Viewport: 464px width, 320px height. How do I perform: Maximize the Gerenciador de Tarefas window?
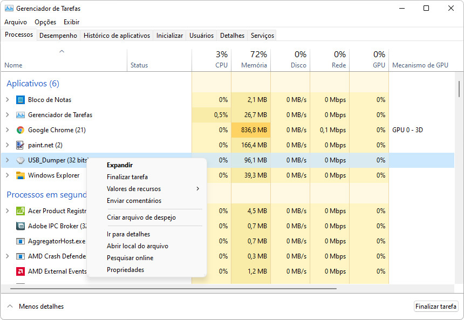coord(426,8)
